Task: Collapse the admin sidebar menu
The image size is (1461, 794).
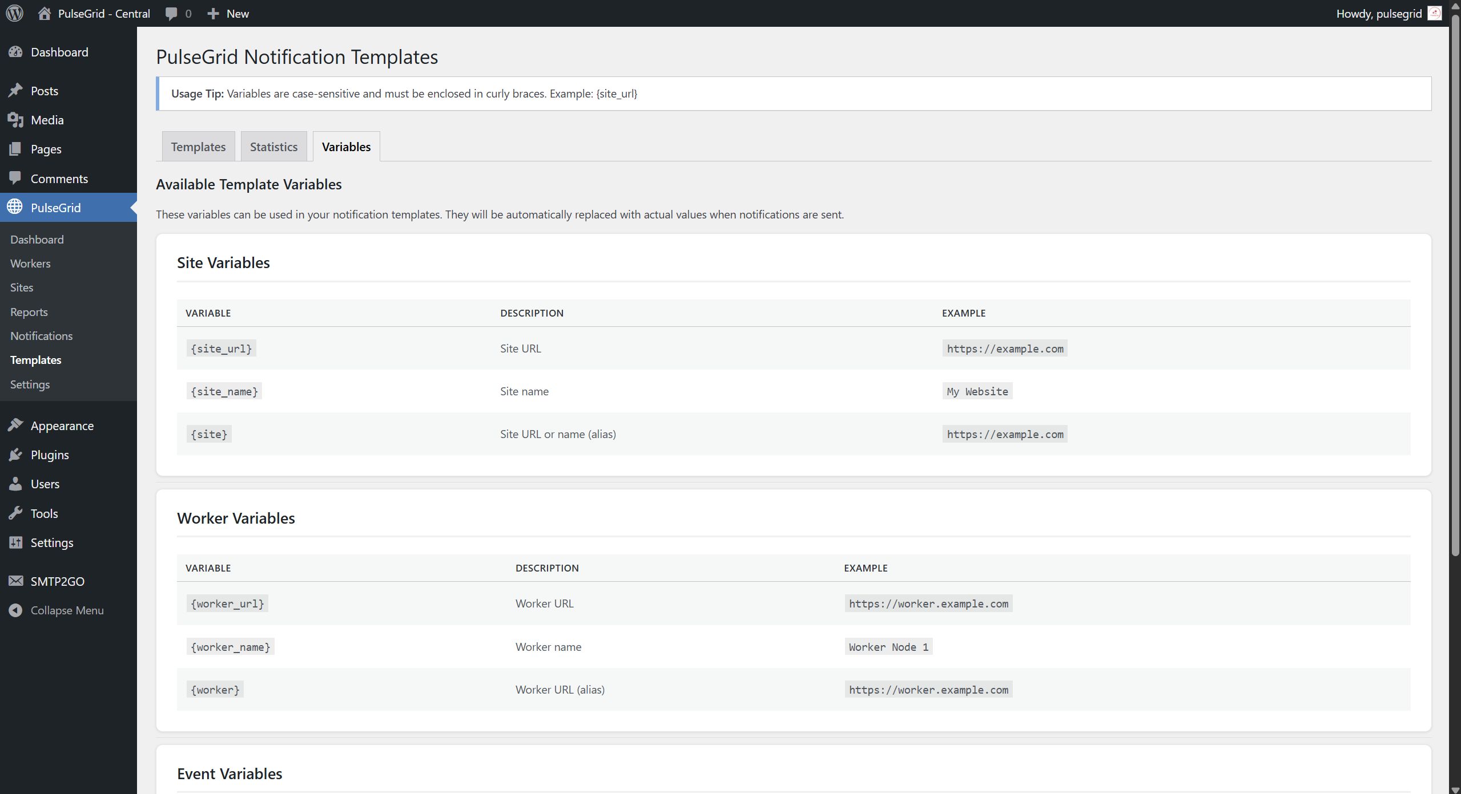Action: 57,610
